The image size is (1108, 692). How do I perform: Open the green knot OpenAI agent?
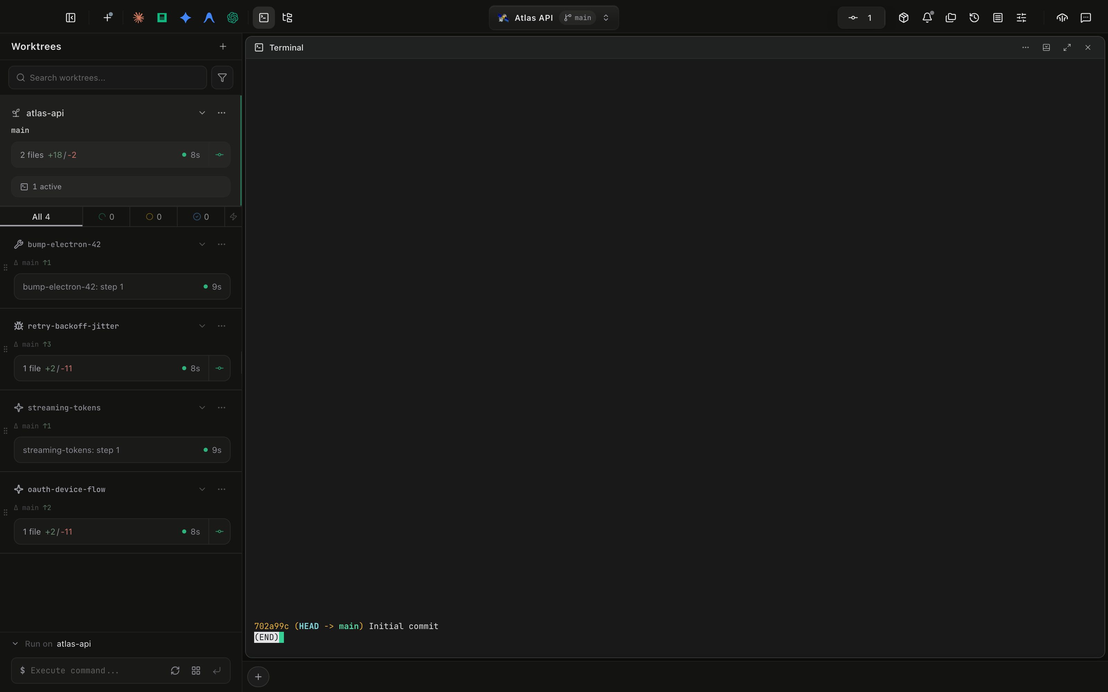pyautogui.click(x=233, y=18)
